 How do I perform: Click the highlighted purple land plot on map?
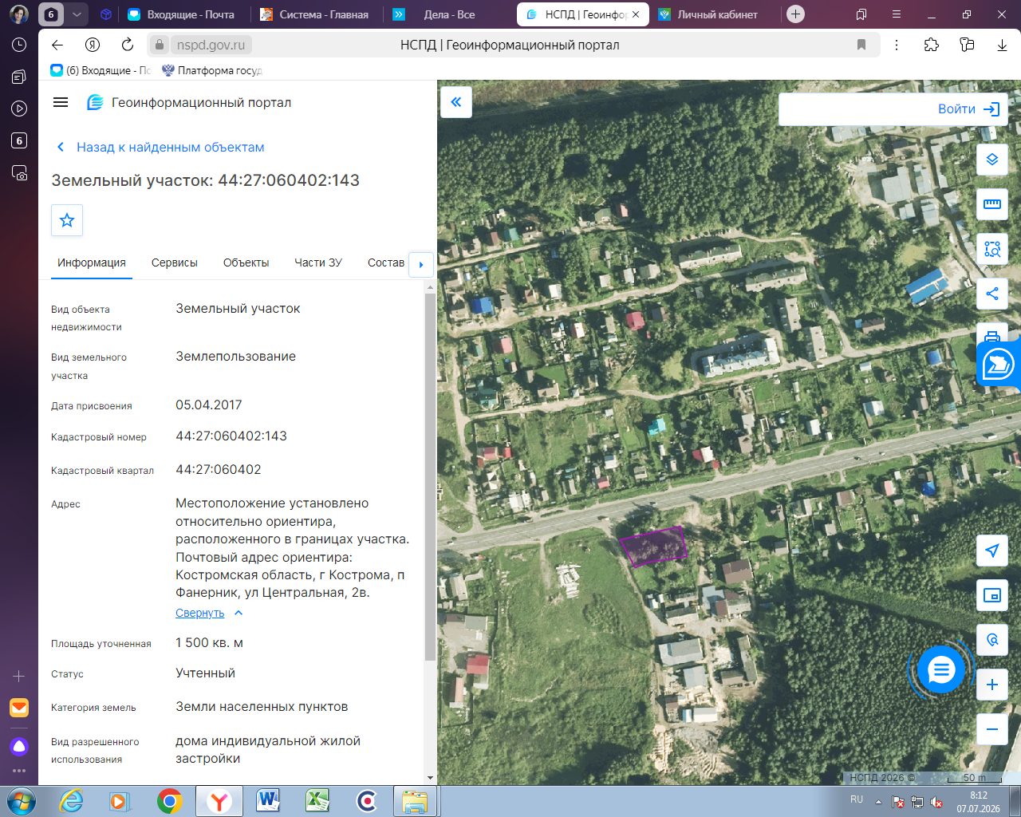(653, 547)
